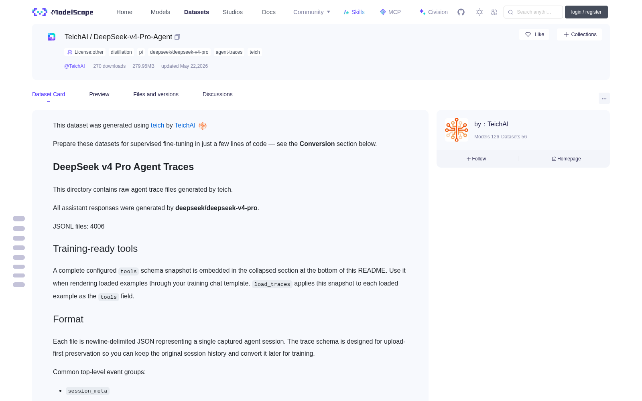Click the agent-traces tag
This screenshot has width=642, height=401.
[229, 52]
